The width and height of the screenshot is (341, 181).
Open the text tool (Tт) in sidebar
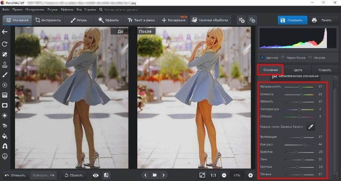5,126
